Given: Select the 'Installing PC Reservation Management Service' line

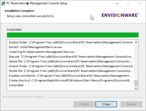Looking at the screenshot, I should click(42, 52).
